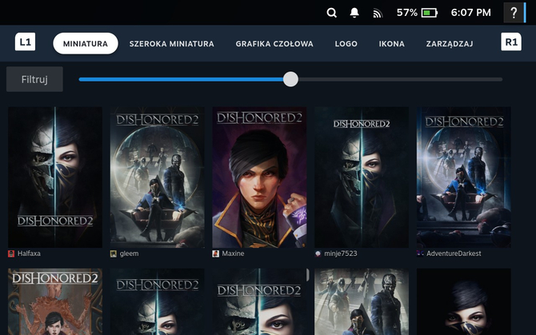The width and height of the screenshot is (536, 335).
Task: Choose the dark masked Emily cover
Action: coord(464,302)
